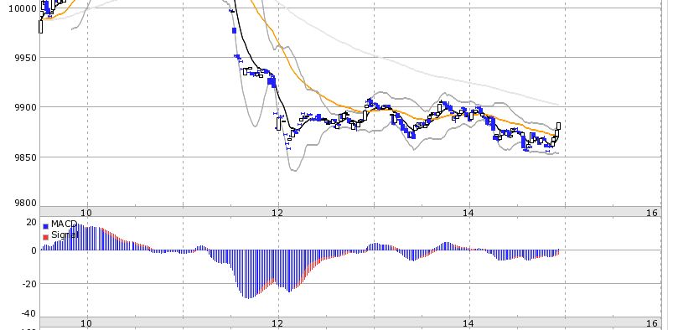
Task: Click the 20 MACD axis label
Action: click(31, 223)
